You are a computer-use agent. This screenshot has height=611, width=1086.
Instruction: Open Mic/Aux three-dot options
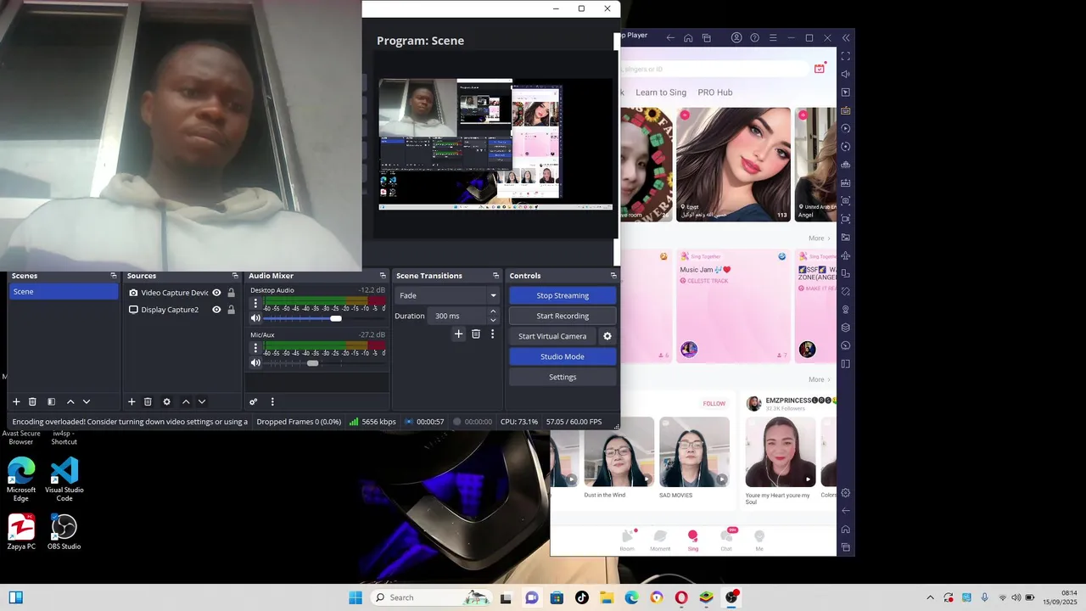click(255, 348)
